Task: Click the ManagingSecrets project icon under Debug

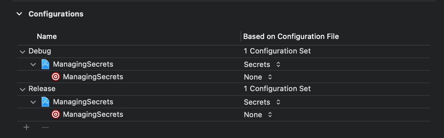Action: [x=45, y=64]
